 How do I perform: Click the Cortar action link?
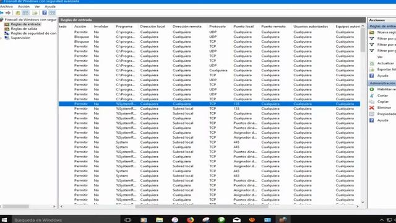click(382, 95)
